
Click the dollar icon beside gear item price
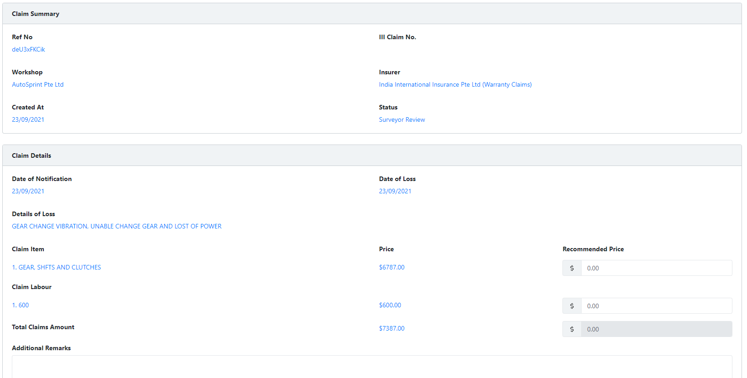572,268
